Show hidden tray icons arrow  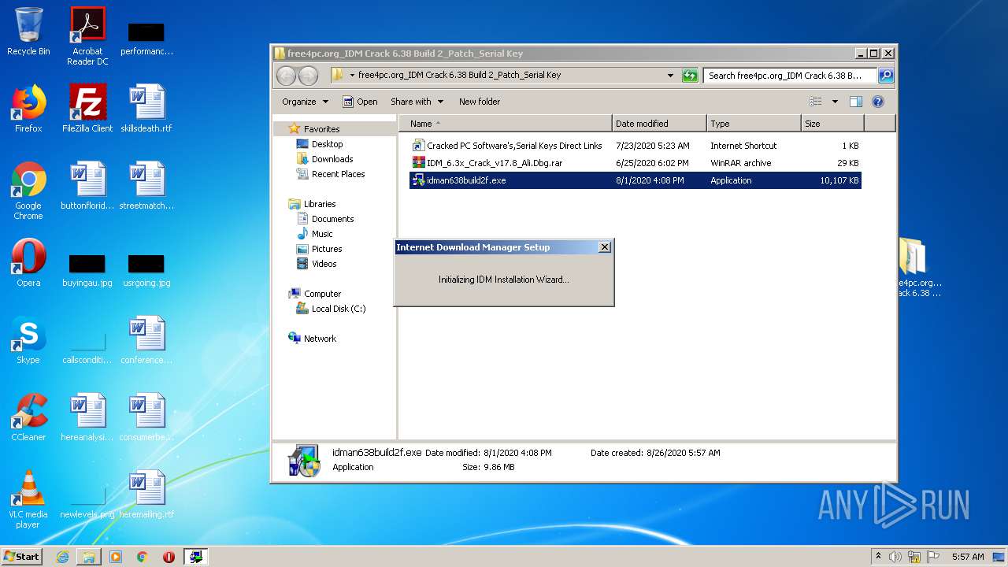coord(878,557)
